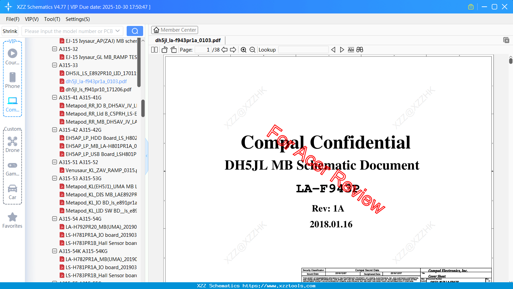Open Metapod_KL(EH5J1)_UMA MB file
Screen dimensions: 513x289
[x=98, y=186]
